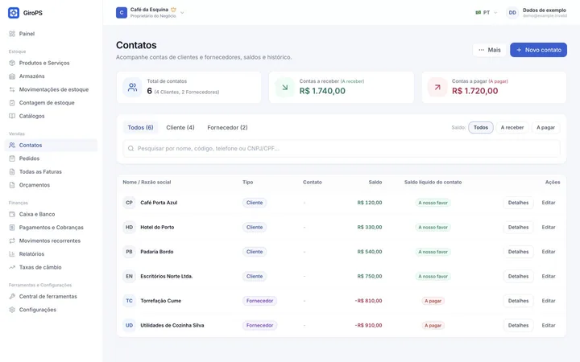Screen dimensions: 580x362
Task: Click the -R$ 810,00 saldo value
Action: click(368, 301)
